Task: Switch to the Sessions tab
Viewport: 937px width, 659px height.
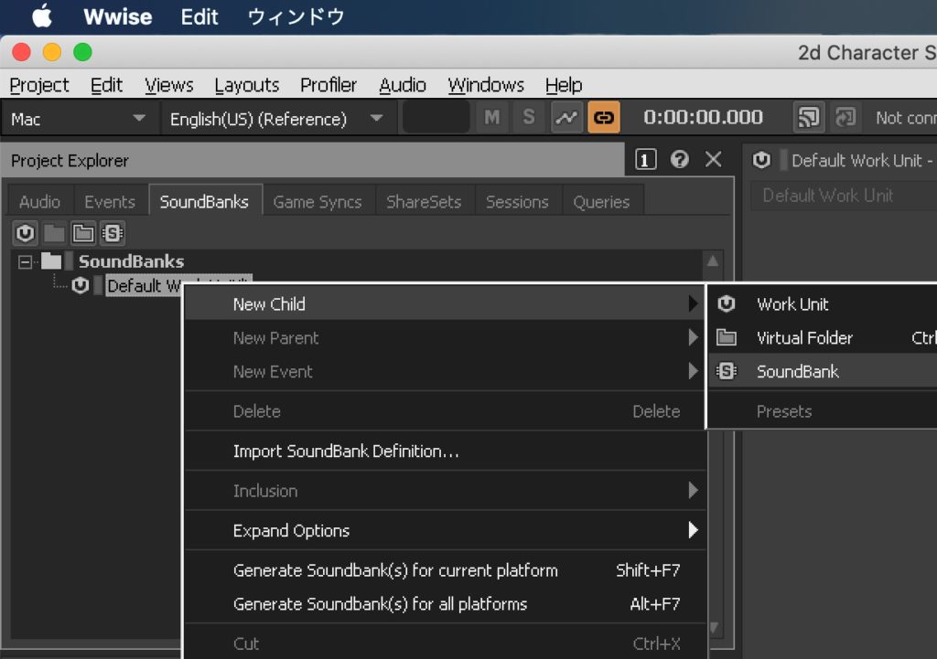Action: pos(517,202)
